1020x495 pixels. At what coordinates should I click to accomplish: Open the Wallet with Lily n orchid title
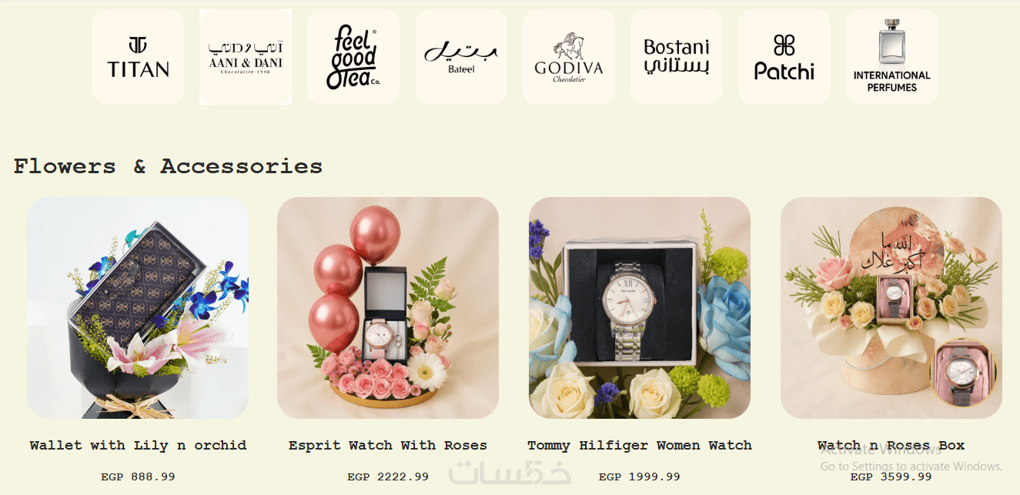[139, 445]
